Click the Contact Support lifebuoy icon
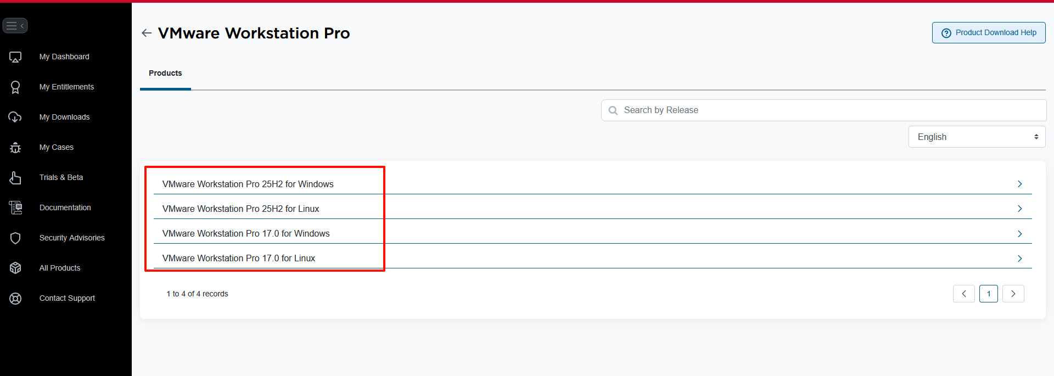 (15, 298)
